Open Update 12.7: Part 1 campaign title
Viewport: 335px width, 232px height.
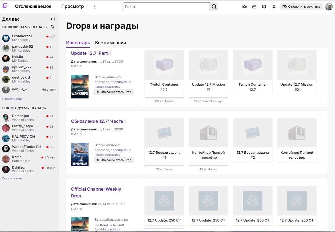pyautogui.click(x=91, y=53)
